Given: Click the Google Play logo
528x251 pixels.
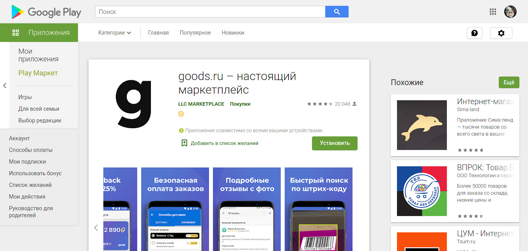Looking at the screenshot, I should [x=46, y=12].
